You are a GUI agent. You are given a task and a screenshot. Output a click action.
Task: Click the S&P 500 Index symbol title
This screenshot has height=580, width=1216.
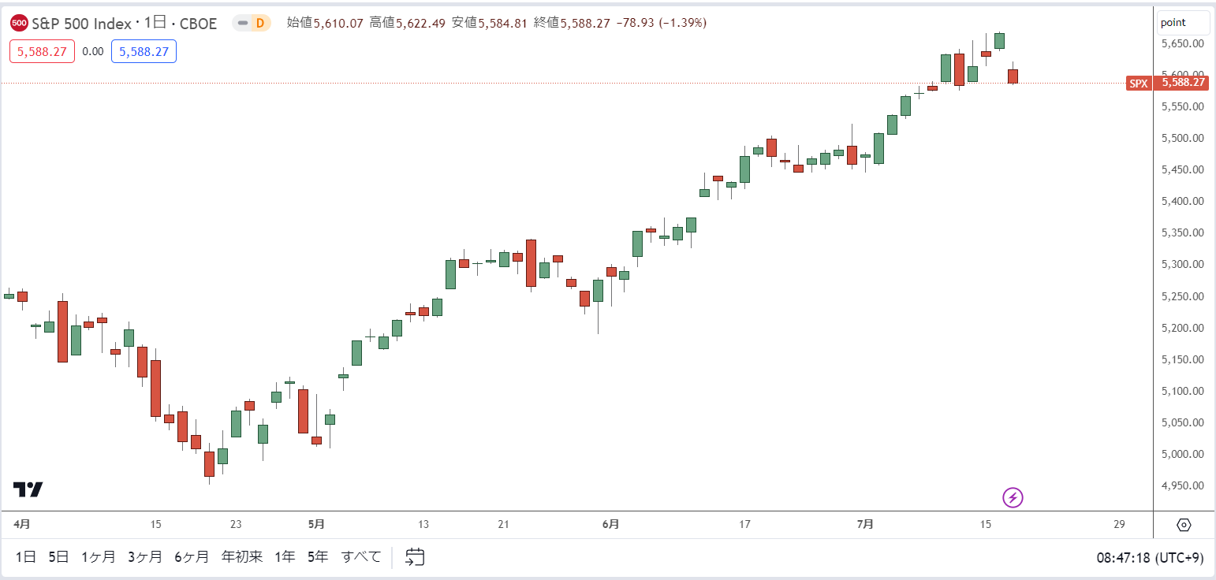pyautogui.click(x=81, y=24)
